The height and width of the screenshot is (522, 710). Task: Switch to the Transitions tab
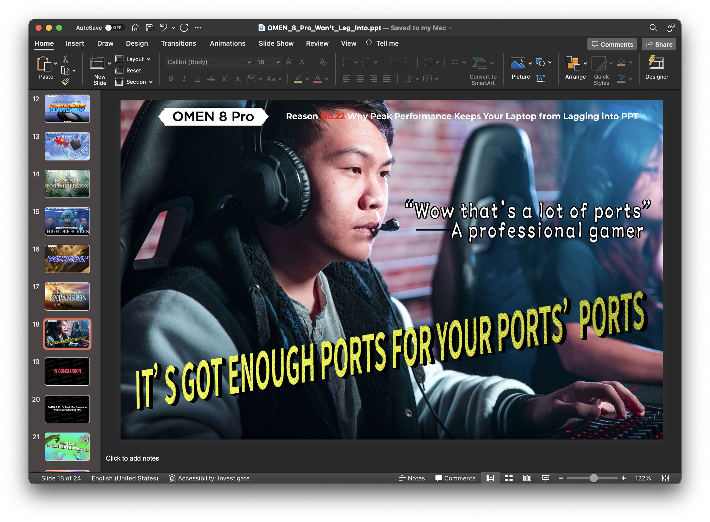point(178,43)
